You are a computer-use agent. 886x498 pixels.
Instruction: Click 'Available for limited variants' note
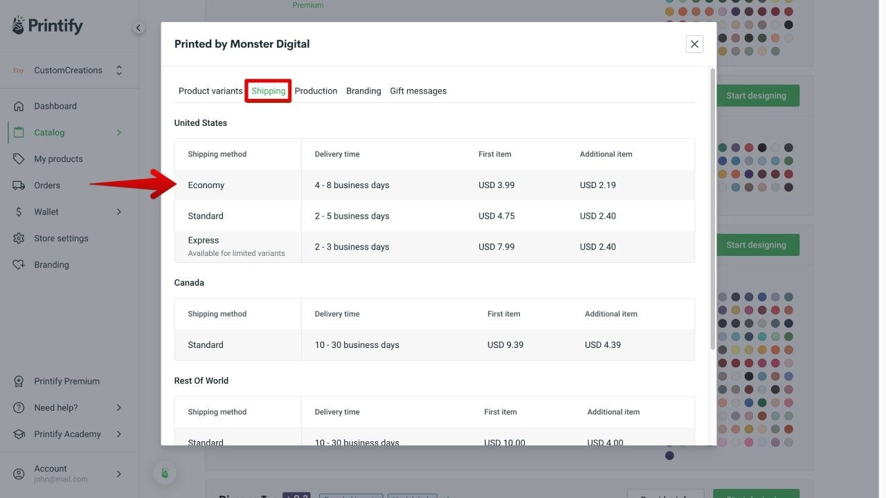(236, 253)
